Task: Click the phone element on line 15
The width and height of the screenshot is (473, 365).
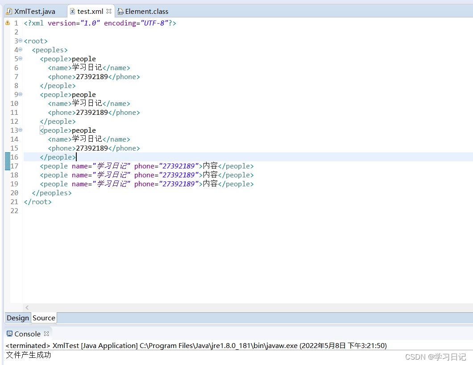Action: (x=94, y=148)
